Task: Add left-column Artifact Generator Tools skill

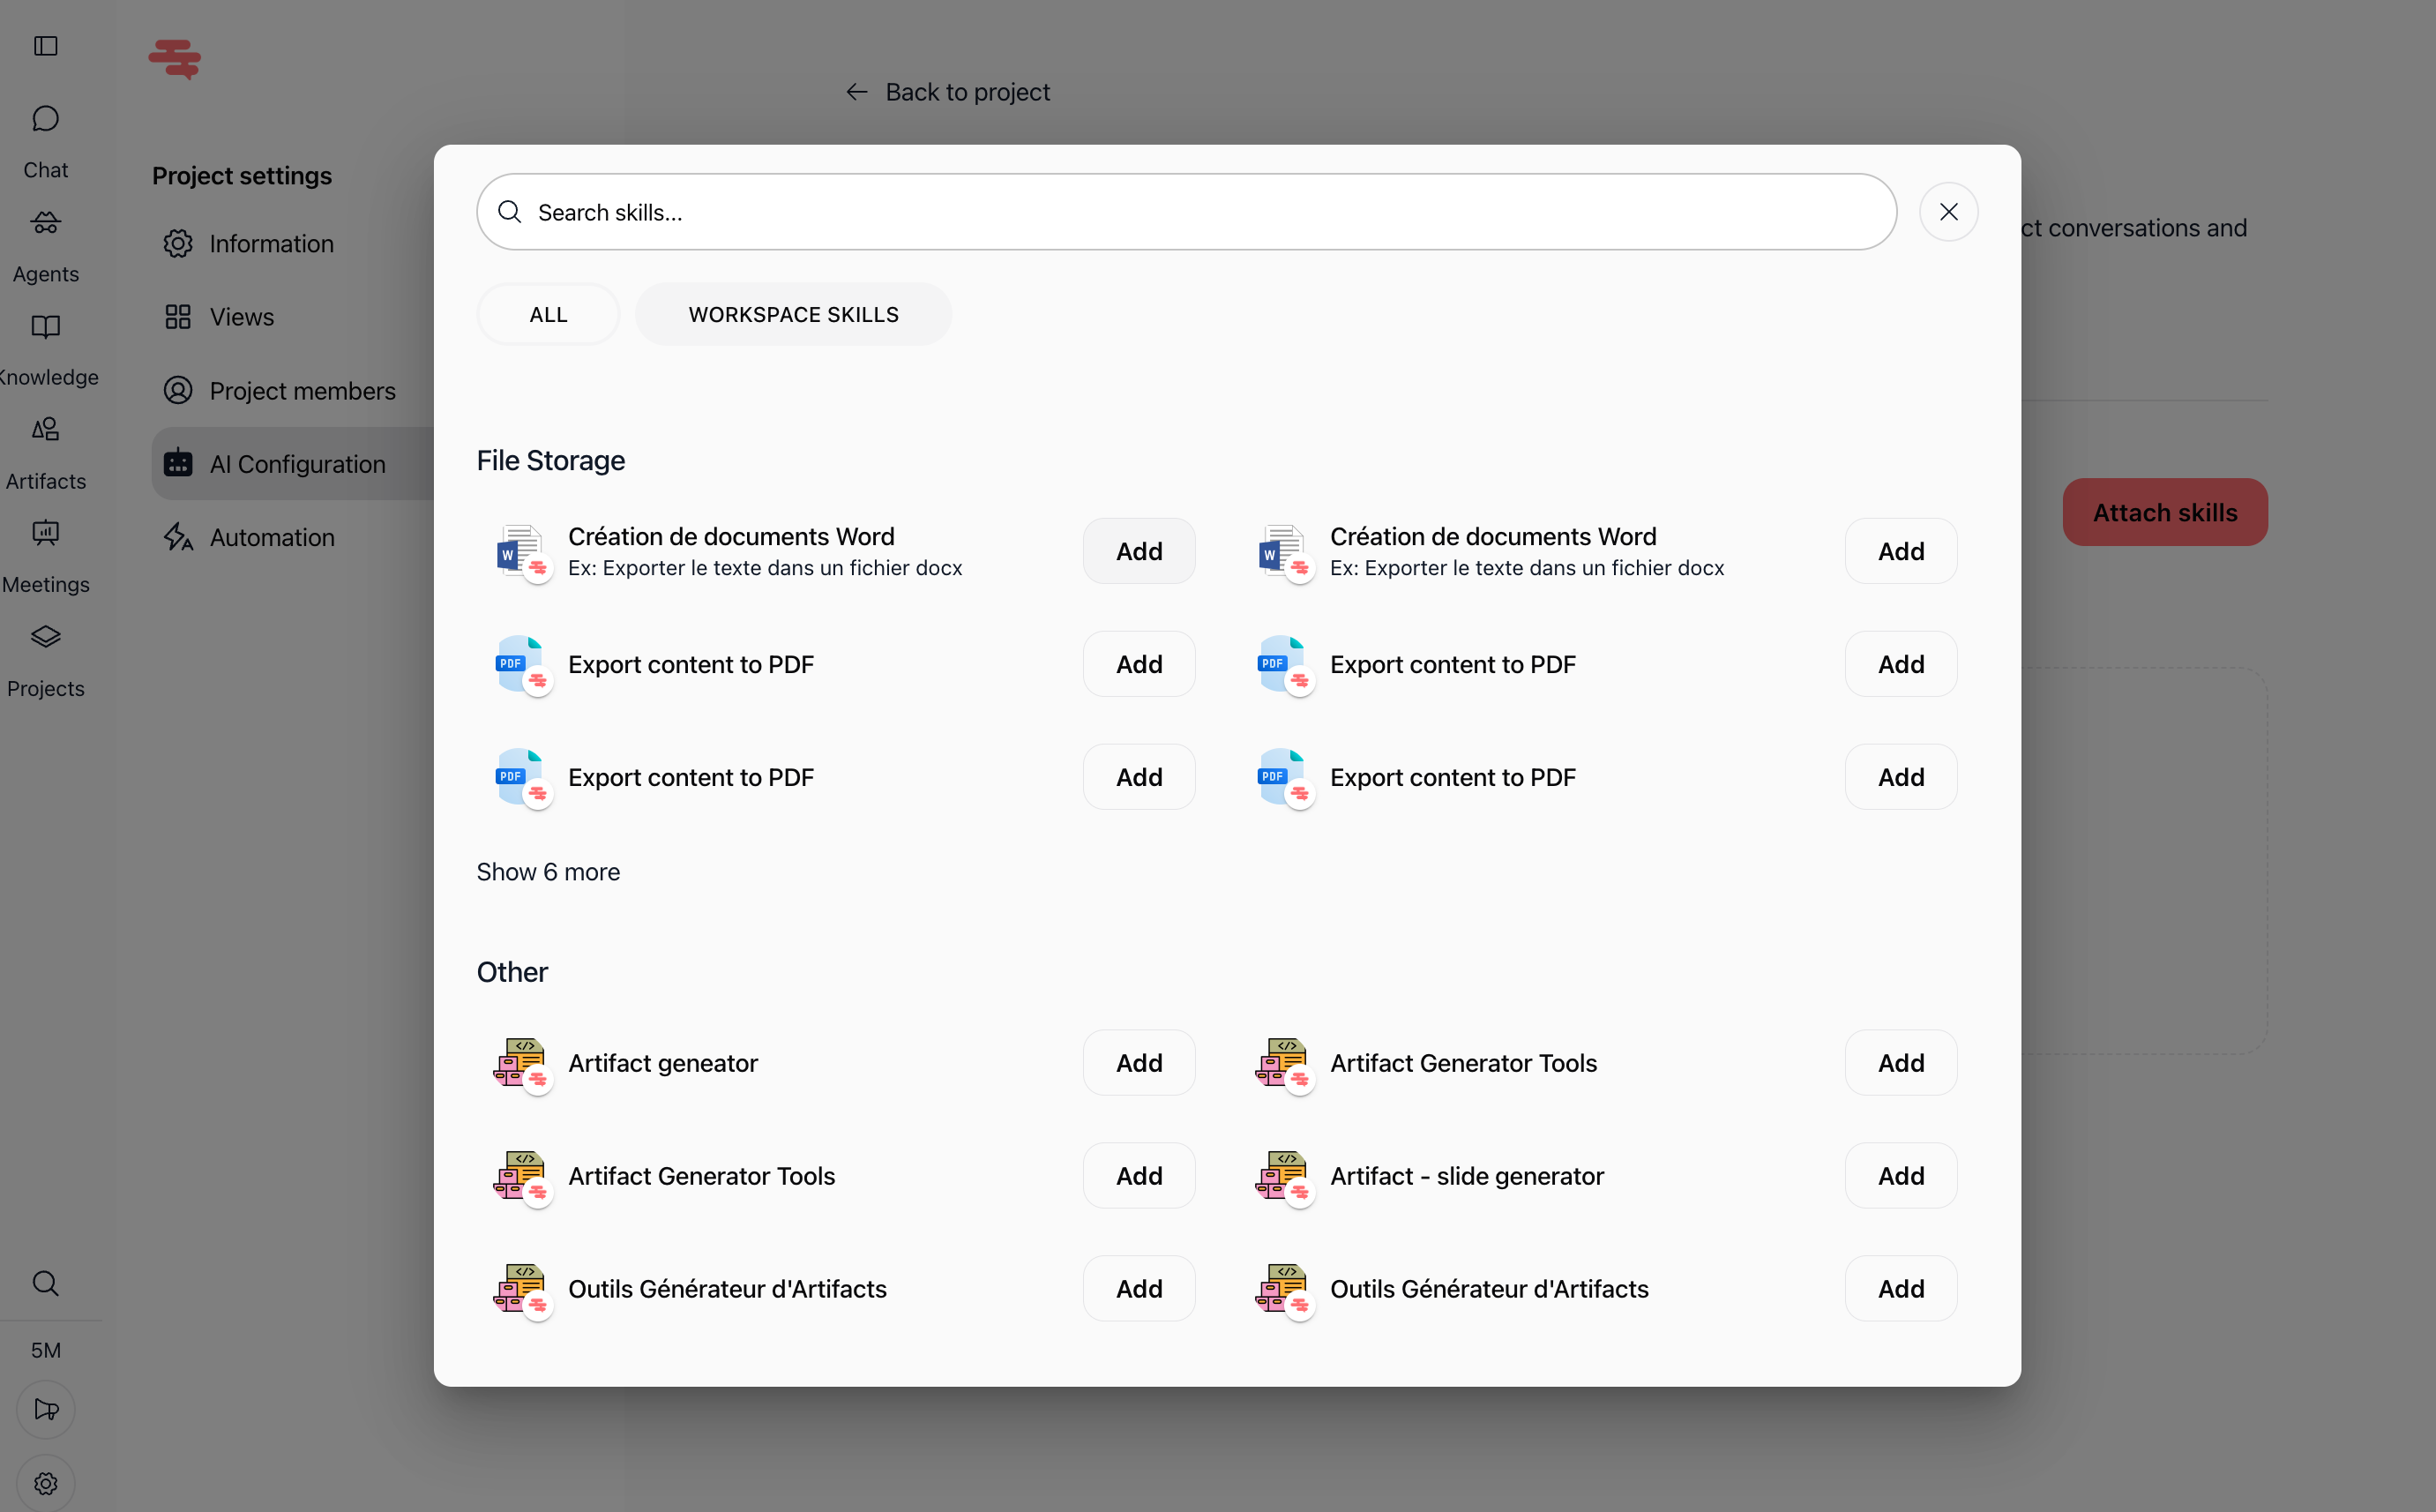Action: pos(1139,1176)
